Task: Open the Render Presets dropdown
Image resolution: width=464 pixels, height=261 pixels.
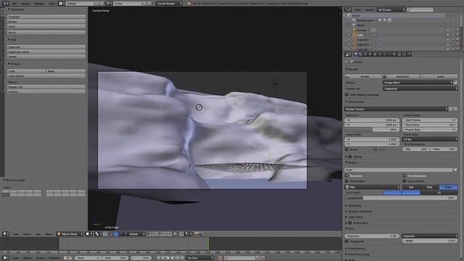Action: (x=396, y=109)
